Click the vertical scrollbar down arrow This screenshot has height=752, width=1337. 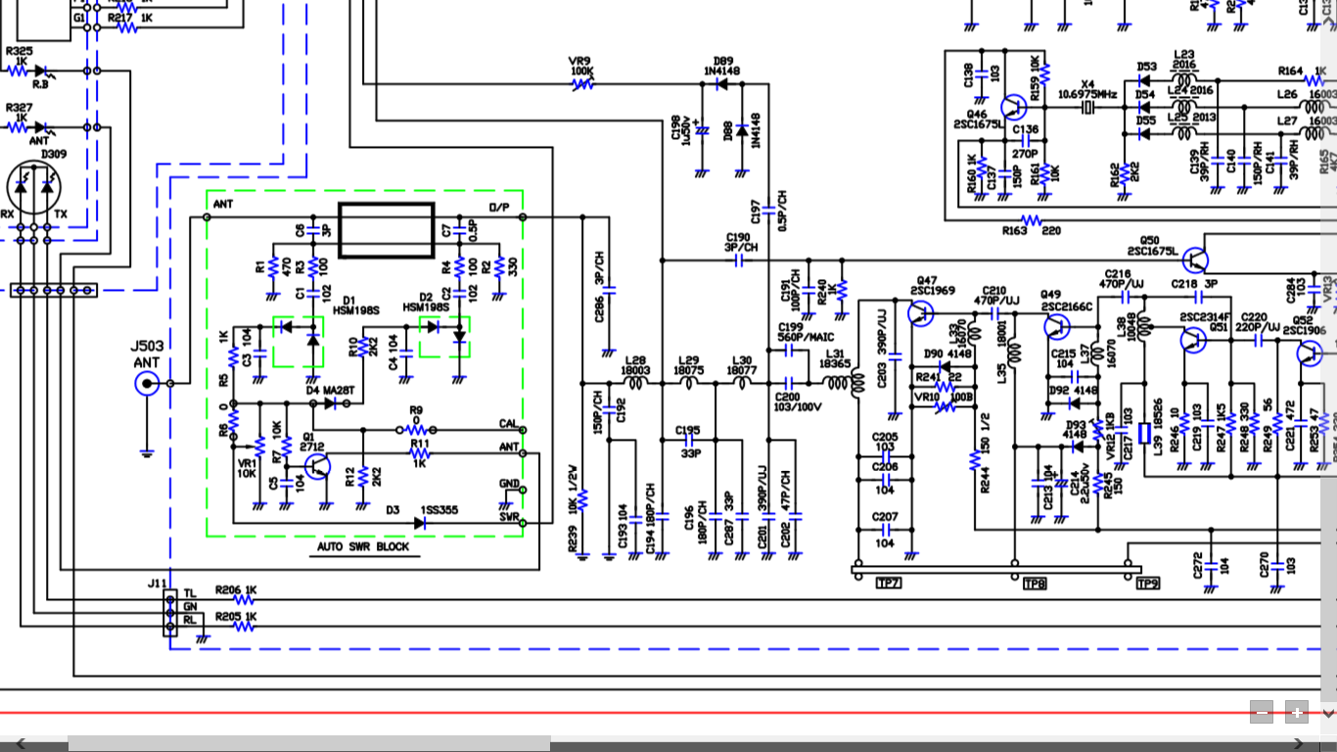click(x=1328, y=712)
